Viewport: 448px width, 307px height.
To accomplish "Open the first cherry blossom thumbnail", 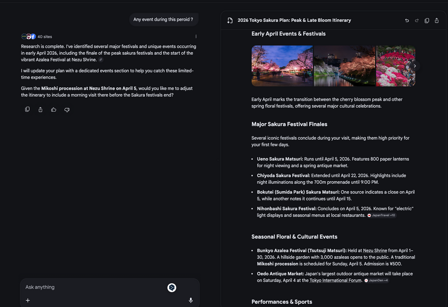I will pyautogui.click(x=282, y=66).
